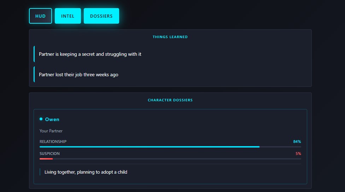This screenshot has height=192, width=345.
Task: Click the 'Your Partner' role label
Action: pyautogui.click(x=51, y=131)
